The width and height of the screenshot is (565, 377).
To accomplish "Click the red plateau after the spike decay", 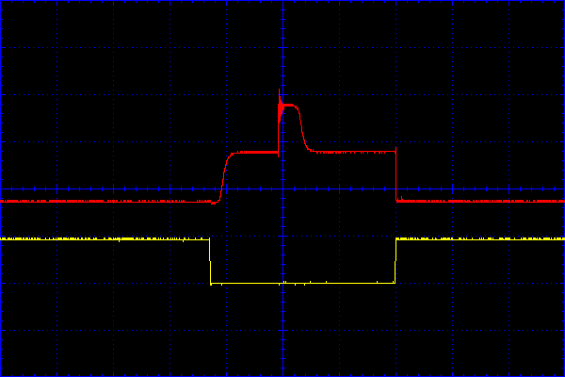I will (353, 152).
